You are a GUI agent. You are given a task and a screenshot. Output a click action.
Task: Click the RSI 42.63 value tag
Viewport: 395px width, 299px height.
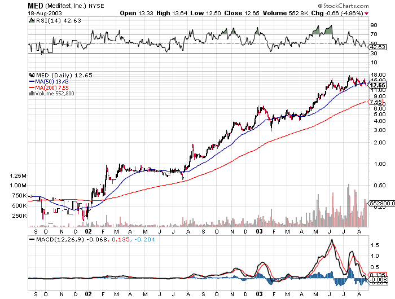[378, 47]
